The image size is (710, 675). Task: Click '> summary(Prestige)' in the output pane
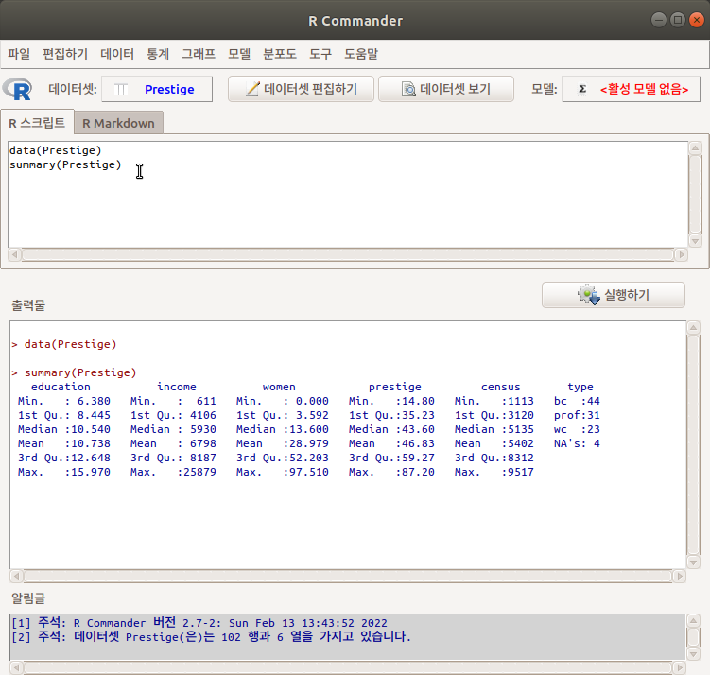pos(75,372)
